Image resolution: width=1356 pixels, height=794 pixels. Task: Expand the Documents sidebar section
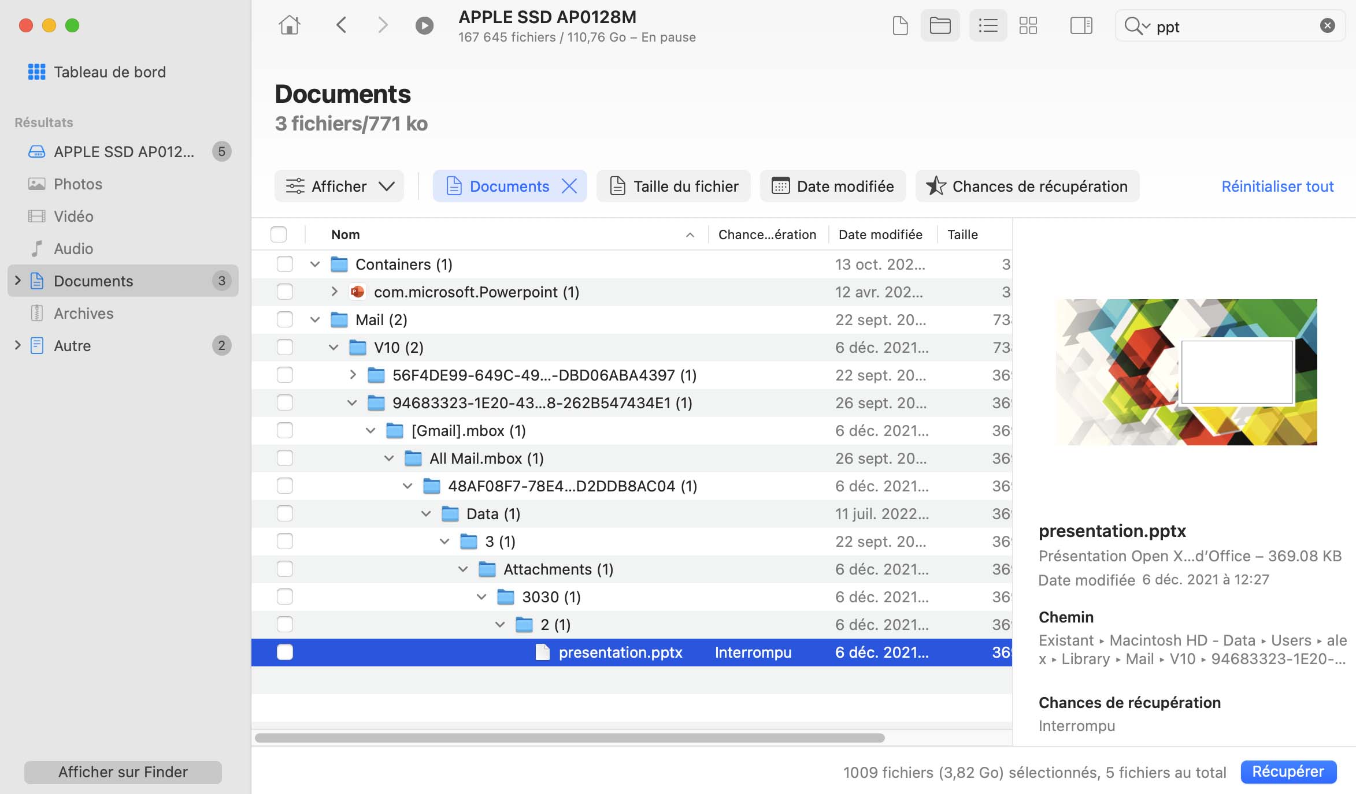click(x=16, y=281)
